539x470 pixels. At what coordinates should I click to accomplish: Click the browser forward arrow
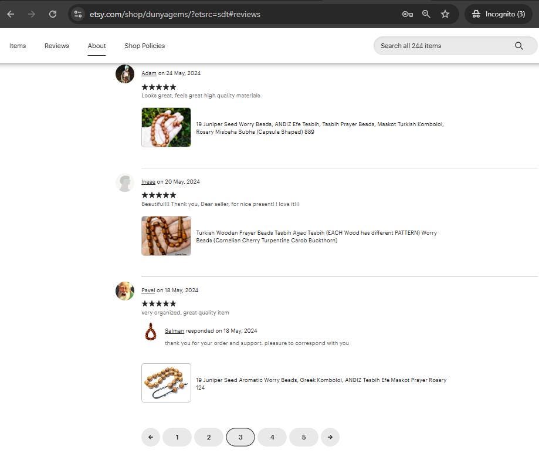[x=32, y=14]
